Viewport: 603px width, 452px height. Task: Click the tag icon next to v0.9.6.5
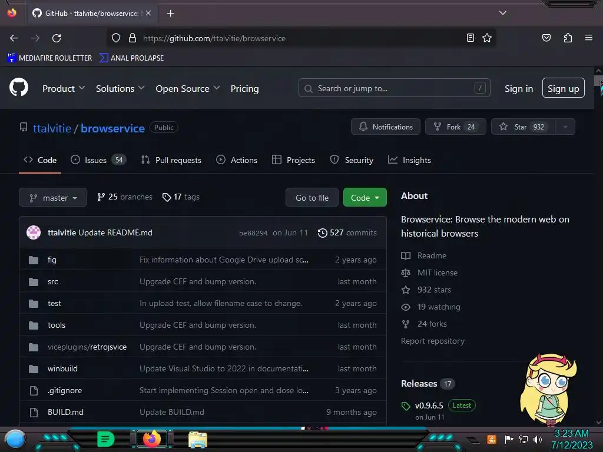[406, 406]
